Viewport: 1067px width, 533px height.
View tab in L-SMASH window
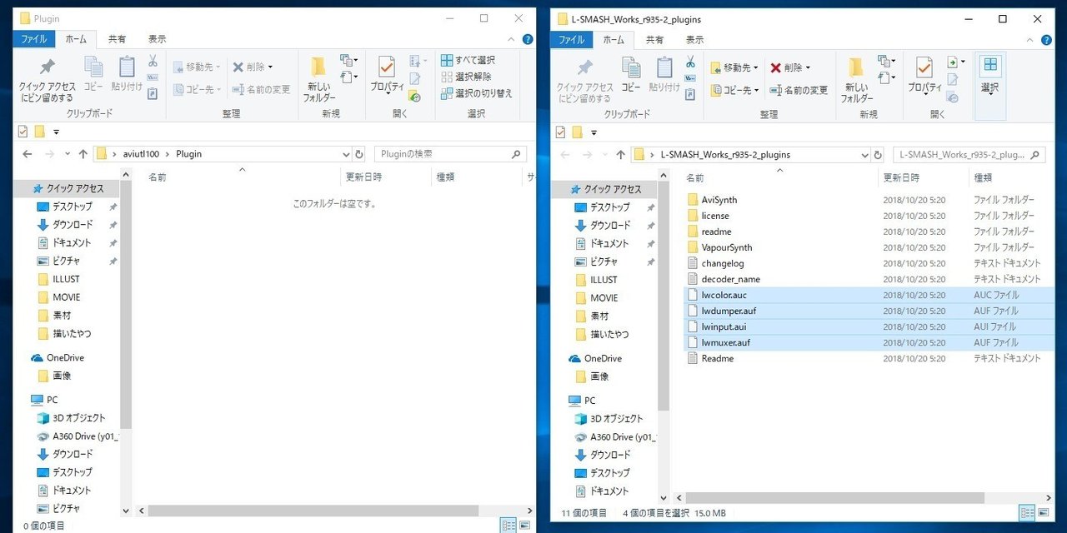[x=694, y=39]
